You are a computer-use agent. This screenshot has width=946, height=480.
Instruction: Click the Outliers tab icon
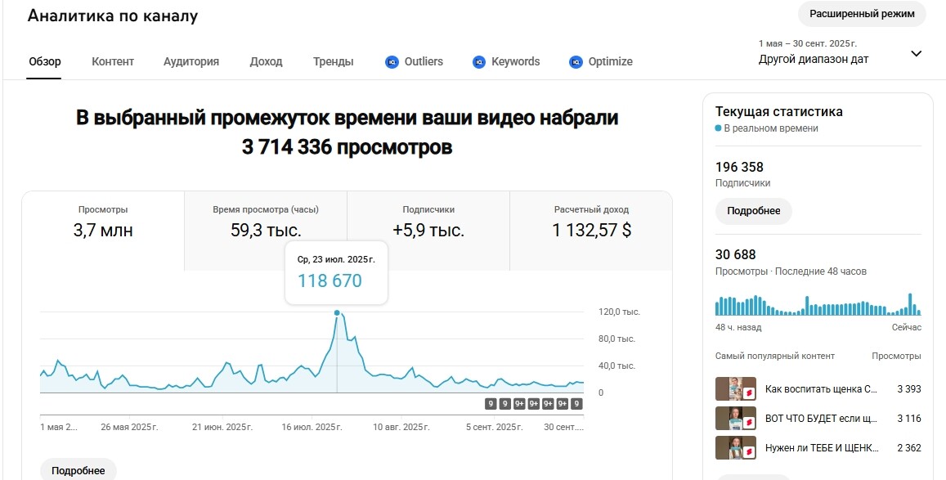coord(392,61)
